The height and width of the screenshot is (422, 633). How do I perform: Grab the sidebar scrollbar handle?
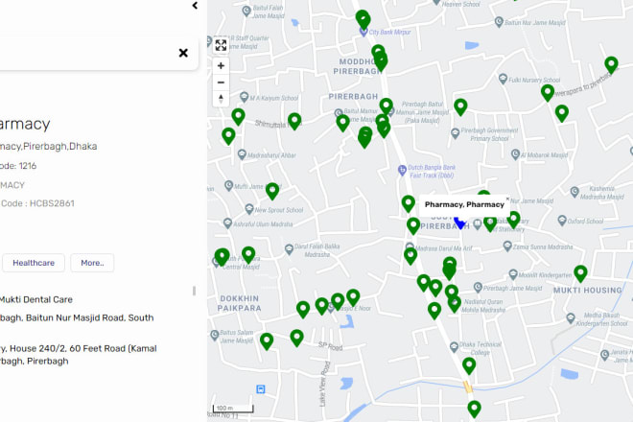[x=194, y=291]
